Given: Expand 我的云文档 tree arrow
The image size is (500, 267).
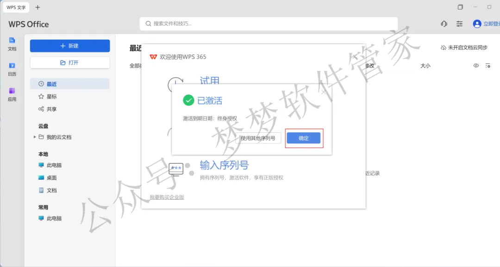Looking at the screenshot, I should pos(35,137).
